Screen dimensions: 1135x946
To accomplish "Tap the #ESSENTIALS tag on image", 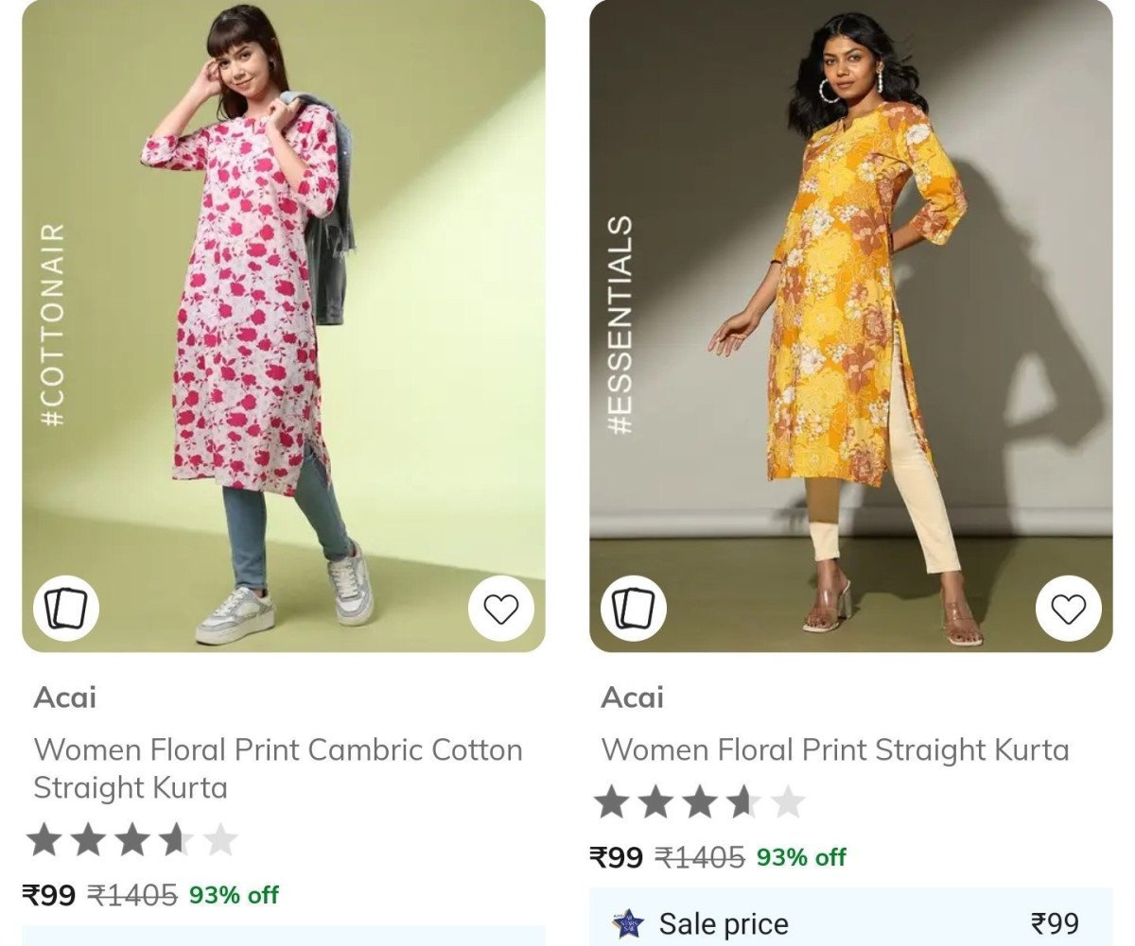I will tap(620, 324).
